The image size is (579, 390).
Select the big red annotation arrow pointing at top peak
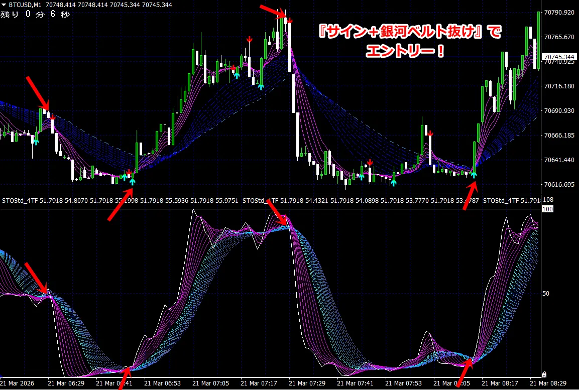point(274,12)
